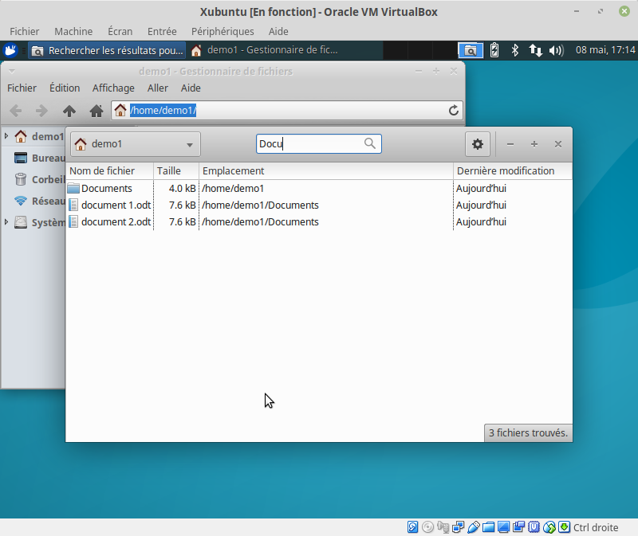The width and height of the screenshot is (638, 536).
Task: Click the volume icon in the panel
Action: (x=557, y=50)
